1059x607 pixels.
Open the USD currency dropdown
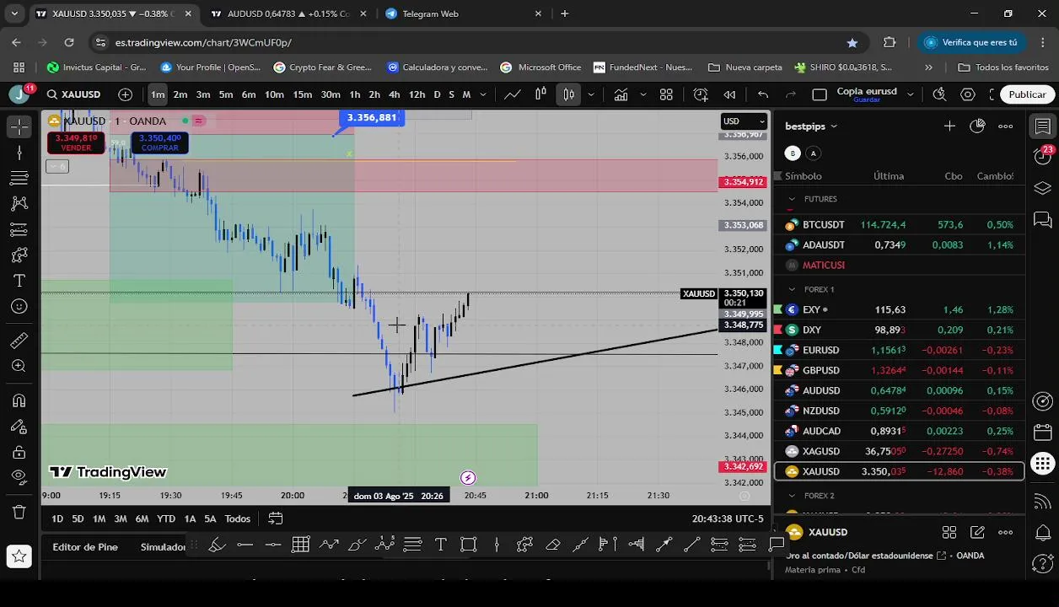pyautogui.click(x=744, y=121)
